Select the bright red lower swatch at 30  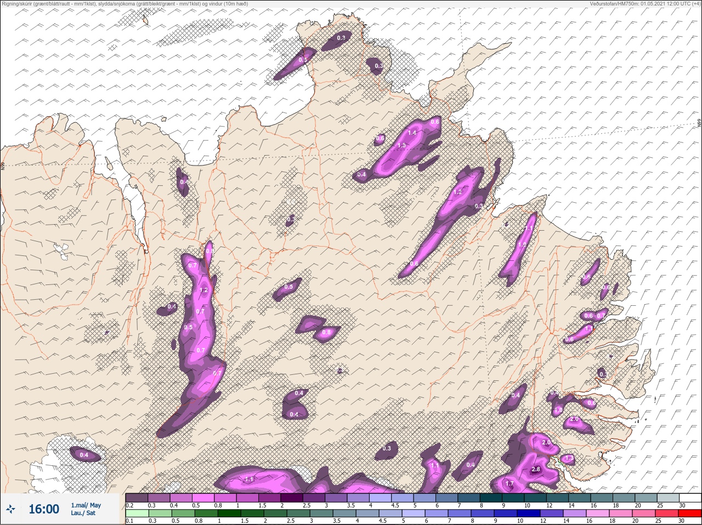tap(690, 513)
